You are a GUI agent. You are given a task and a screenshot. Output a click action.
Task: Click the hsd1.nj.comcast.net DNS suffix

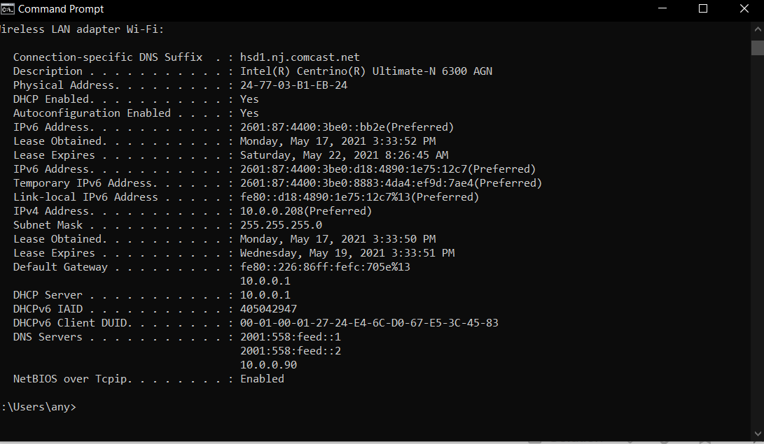300,57
